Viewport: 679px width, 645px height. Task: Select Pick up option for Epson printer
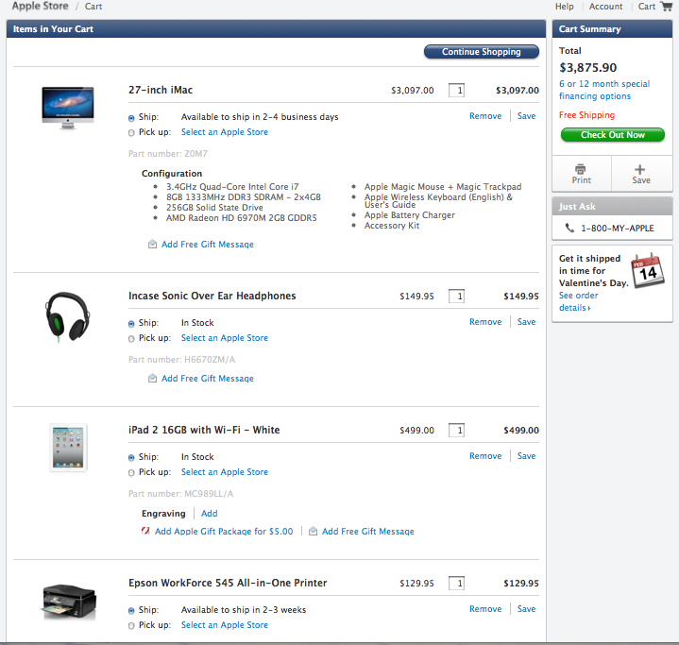click(131, 625)
